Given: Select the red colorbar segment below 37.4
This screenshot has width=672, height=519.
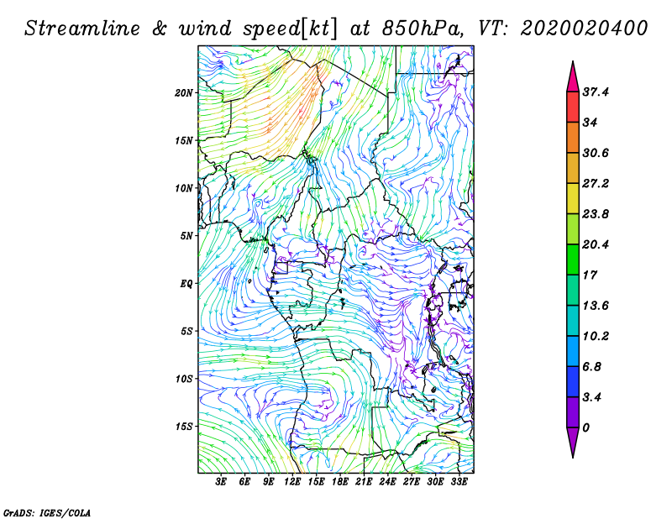Looking at the screenshot, I should [573, 107].
